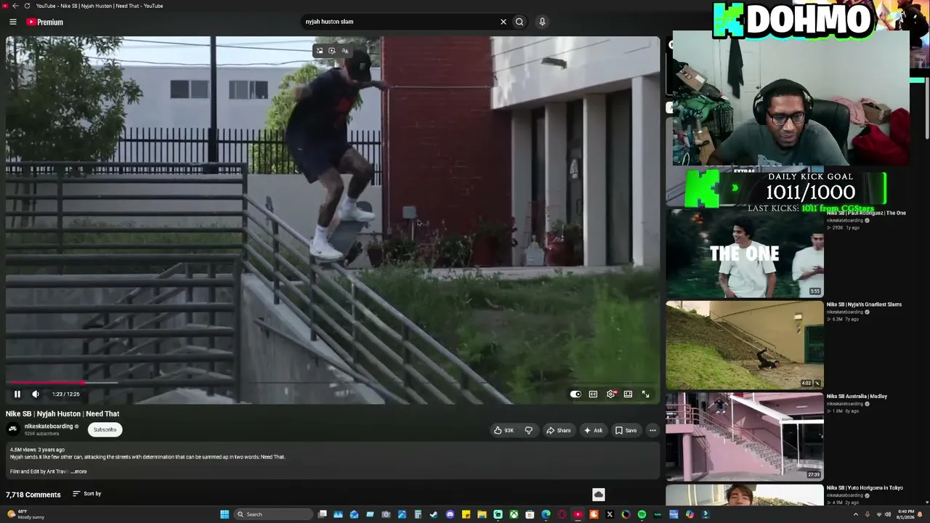
Task: Share the video
Action: (x=558, y=430)
